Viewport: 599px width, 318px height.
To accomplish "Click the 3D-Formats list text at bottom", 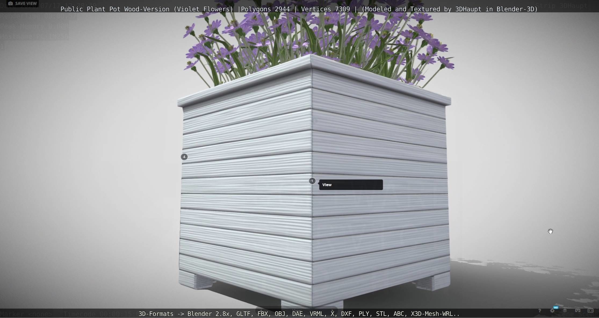I will (x=299, y=314).
